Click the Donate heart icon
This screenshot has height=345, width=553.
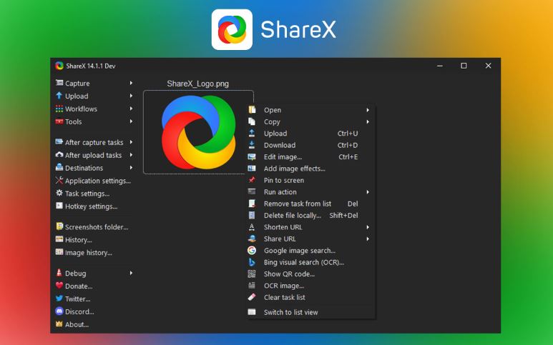coord(59,286)
